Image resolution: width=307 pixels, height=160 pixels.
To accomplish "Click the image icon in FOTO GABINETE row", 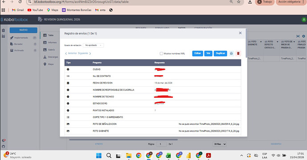I will pos(68,131).
